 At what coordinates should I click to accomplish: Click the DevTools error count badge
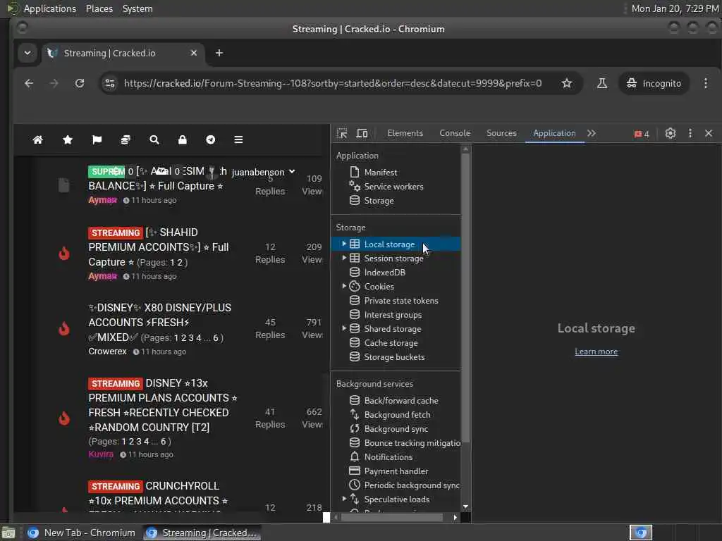[x=642, y=134]
